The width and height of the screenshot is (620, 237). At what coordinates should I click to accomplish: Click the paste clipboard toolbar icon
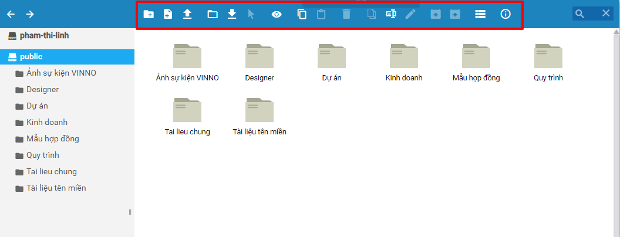pyautogui.click(x=322, y=14)
